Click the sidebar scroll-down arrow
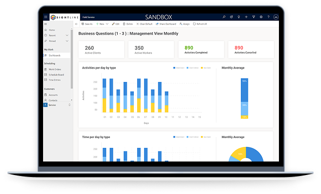This screenshot has width=321, height=194. [x=72, y=100]
